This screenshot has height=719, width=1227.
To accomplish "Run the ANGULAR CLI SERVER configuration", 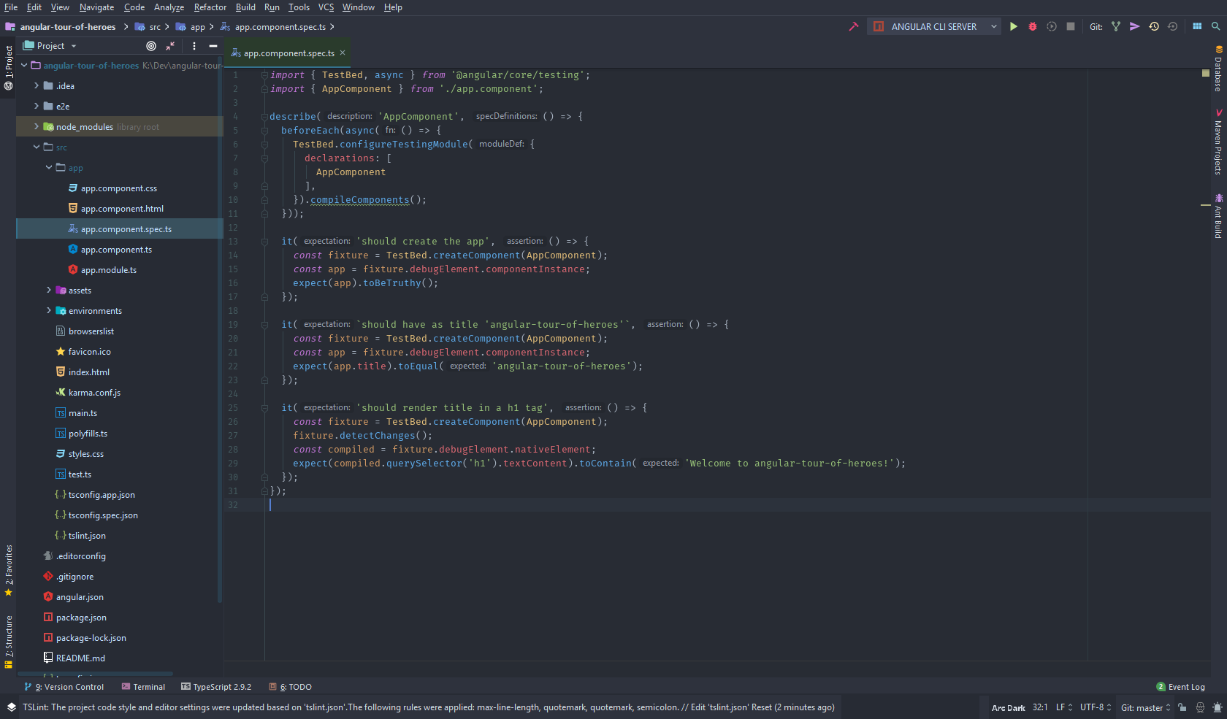I will pyautogui.click(x=1014, y=26).
